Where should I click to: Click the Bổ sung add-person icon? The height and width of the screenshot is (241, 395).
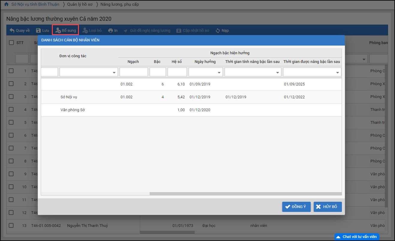58,31
